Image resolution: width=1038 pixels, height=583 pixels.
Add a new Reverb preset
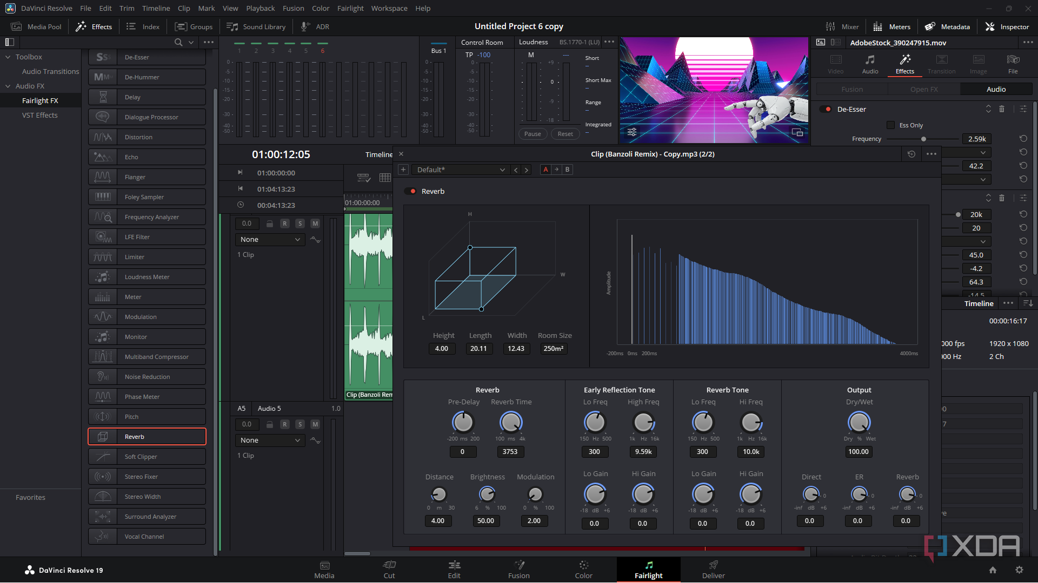(x=403, y=170)
